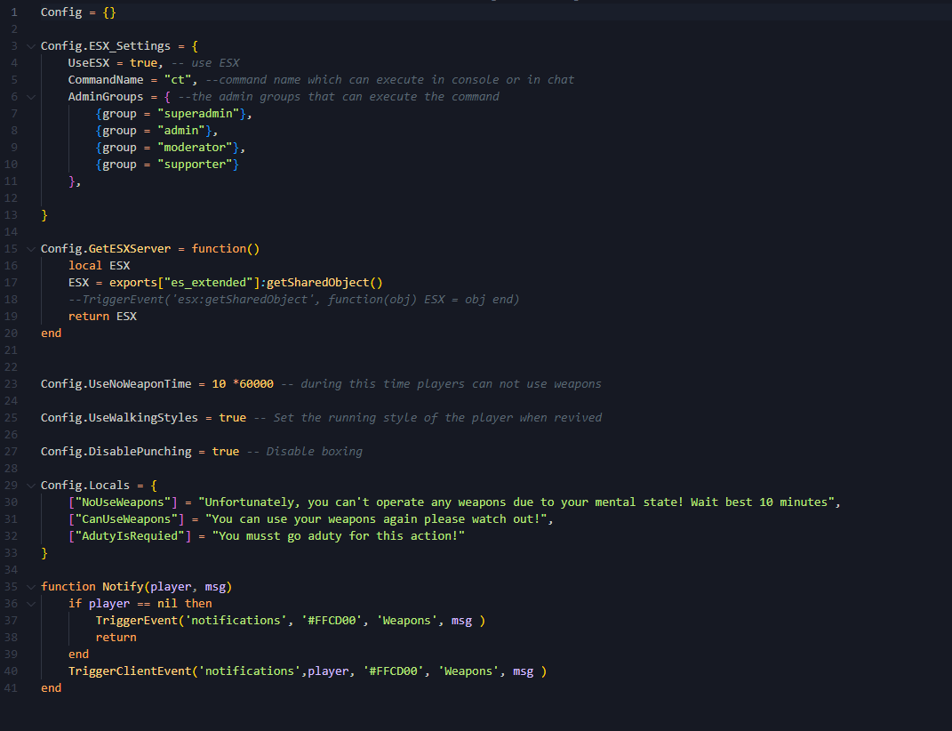Click 'return ESX' on line 19
The width and height of the screenshot is (952, 731).
click(102, 316)
